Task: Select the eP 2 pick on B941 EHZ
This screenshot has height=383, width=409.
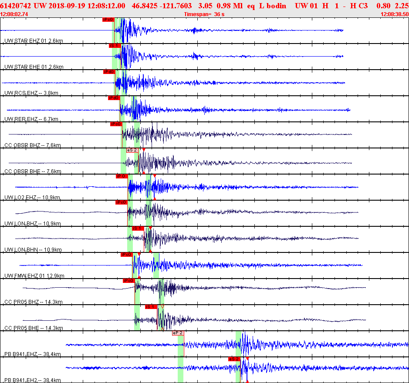Action: tap(178, 333)
